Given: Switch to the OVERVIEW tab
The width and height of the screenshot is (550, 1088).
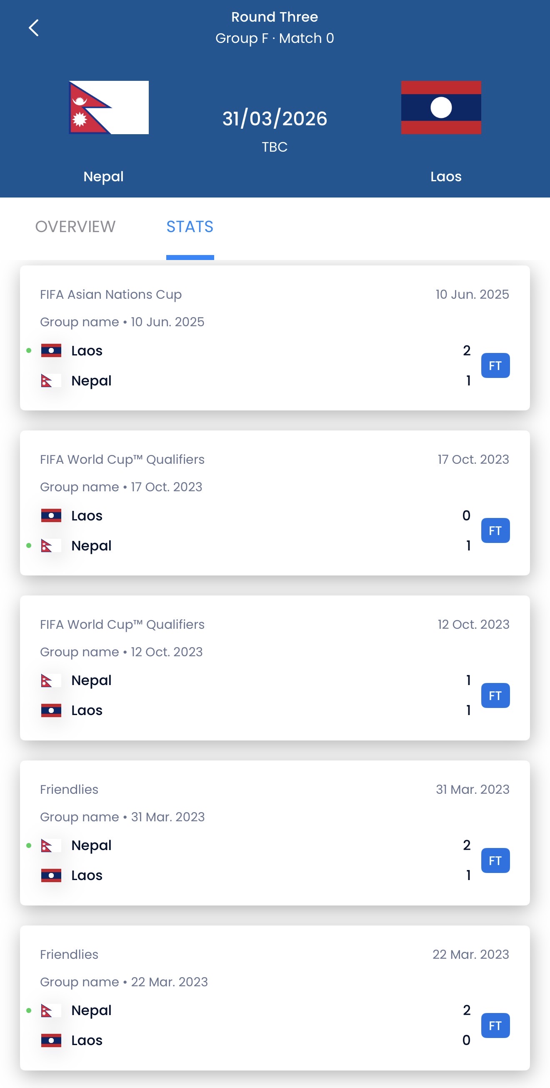Looking at the screenshot, I should point(75,227).
